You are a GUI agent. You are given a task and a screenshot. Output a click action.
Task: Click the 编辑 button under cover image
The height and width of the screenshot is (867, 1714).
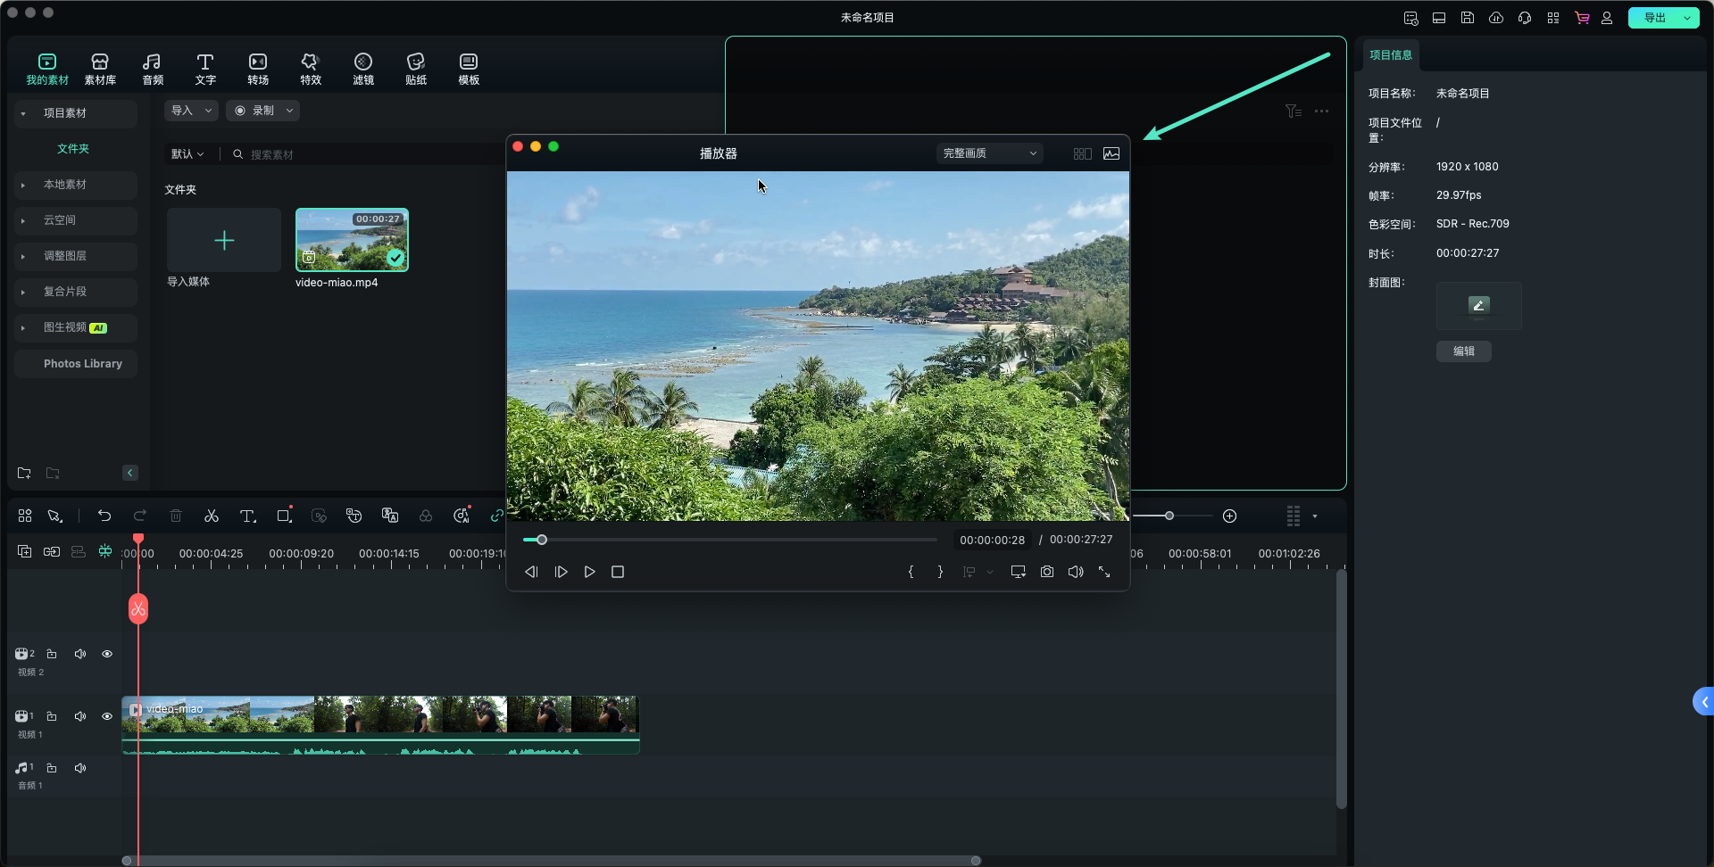click(x=1463, y=351)
